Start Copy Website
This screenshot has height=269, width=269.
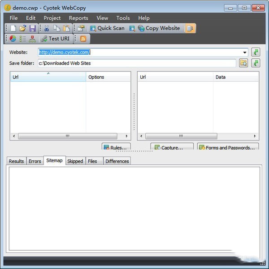coord(159,28)
